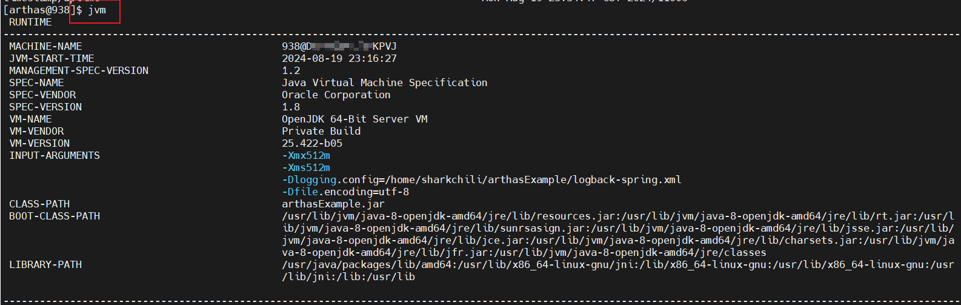Click the -Xms512m argument
961x305 pixels.
pos(306,168)
